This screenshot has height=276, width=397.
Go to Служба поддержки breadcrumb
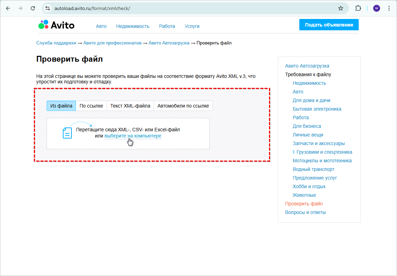[56, 43]
